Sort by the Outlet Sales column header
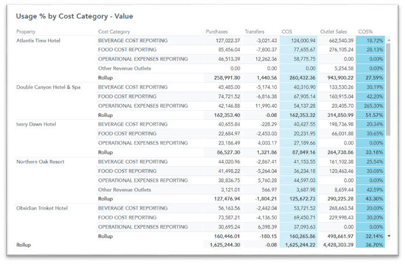Viewport: 405px width, 264px height. click(x=334, y=32)
